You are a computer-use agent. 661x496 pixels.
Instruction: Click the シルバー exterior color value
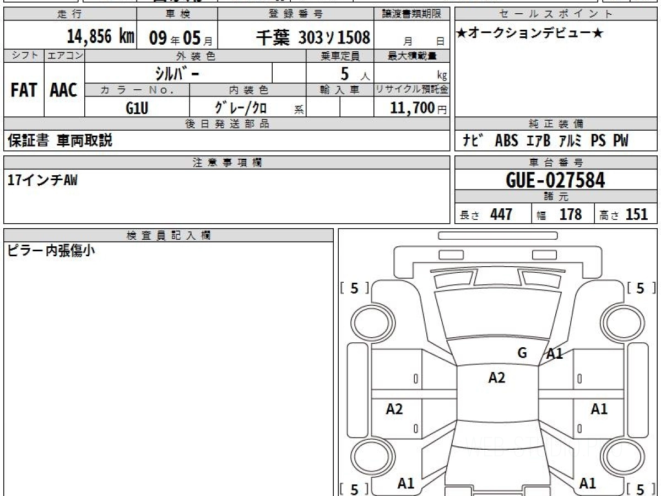[x=177, y=73]
